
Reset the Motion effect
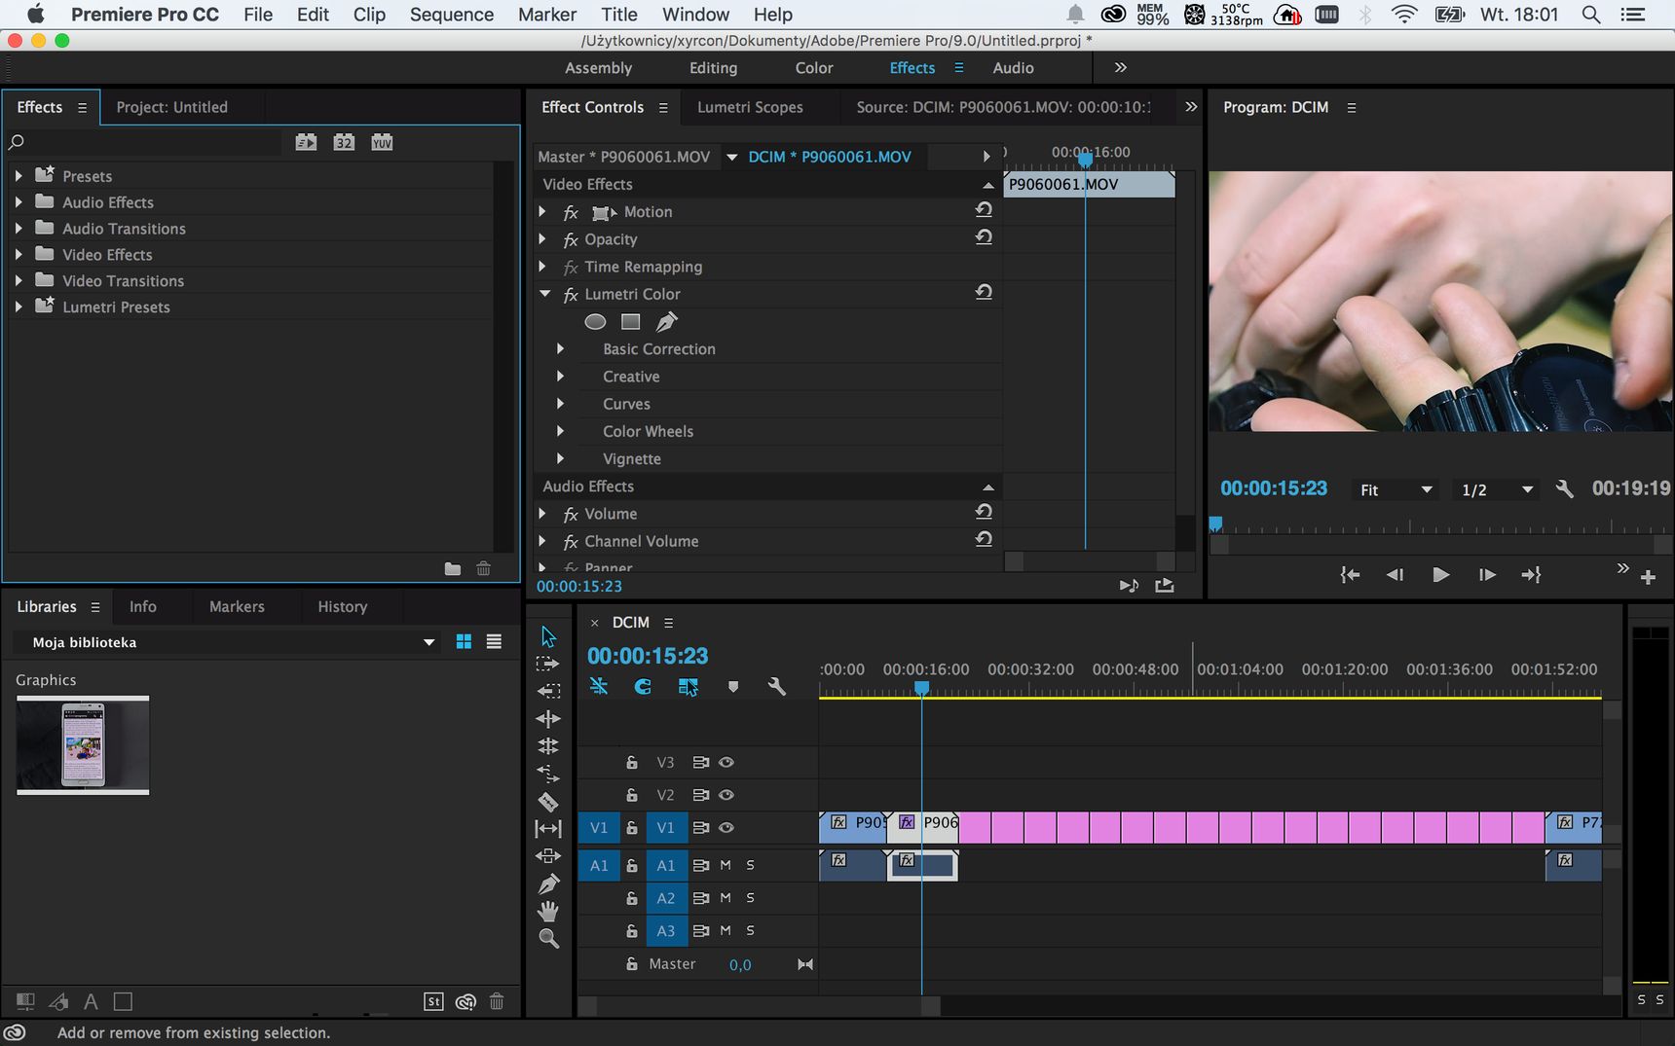(x=984, y=210)
